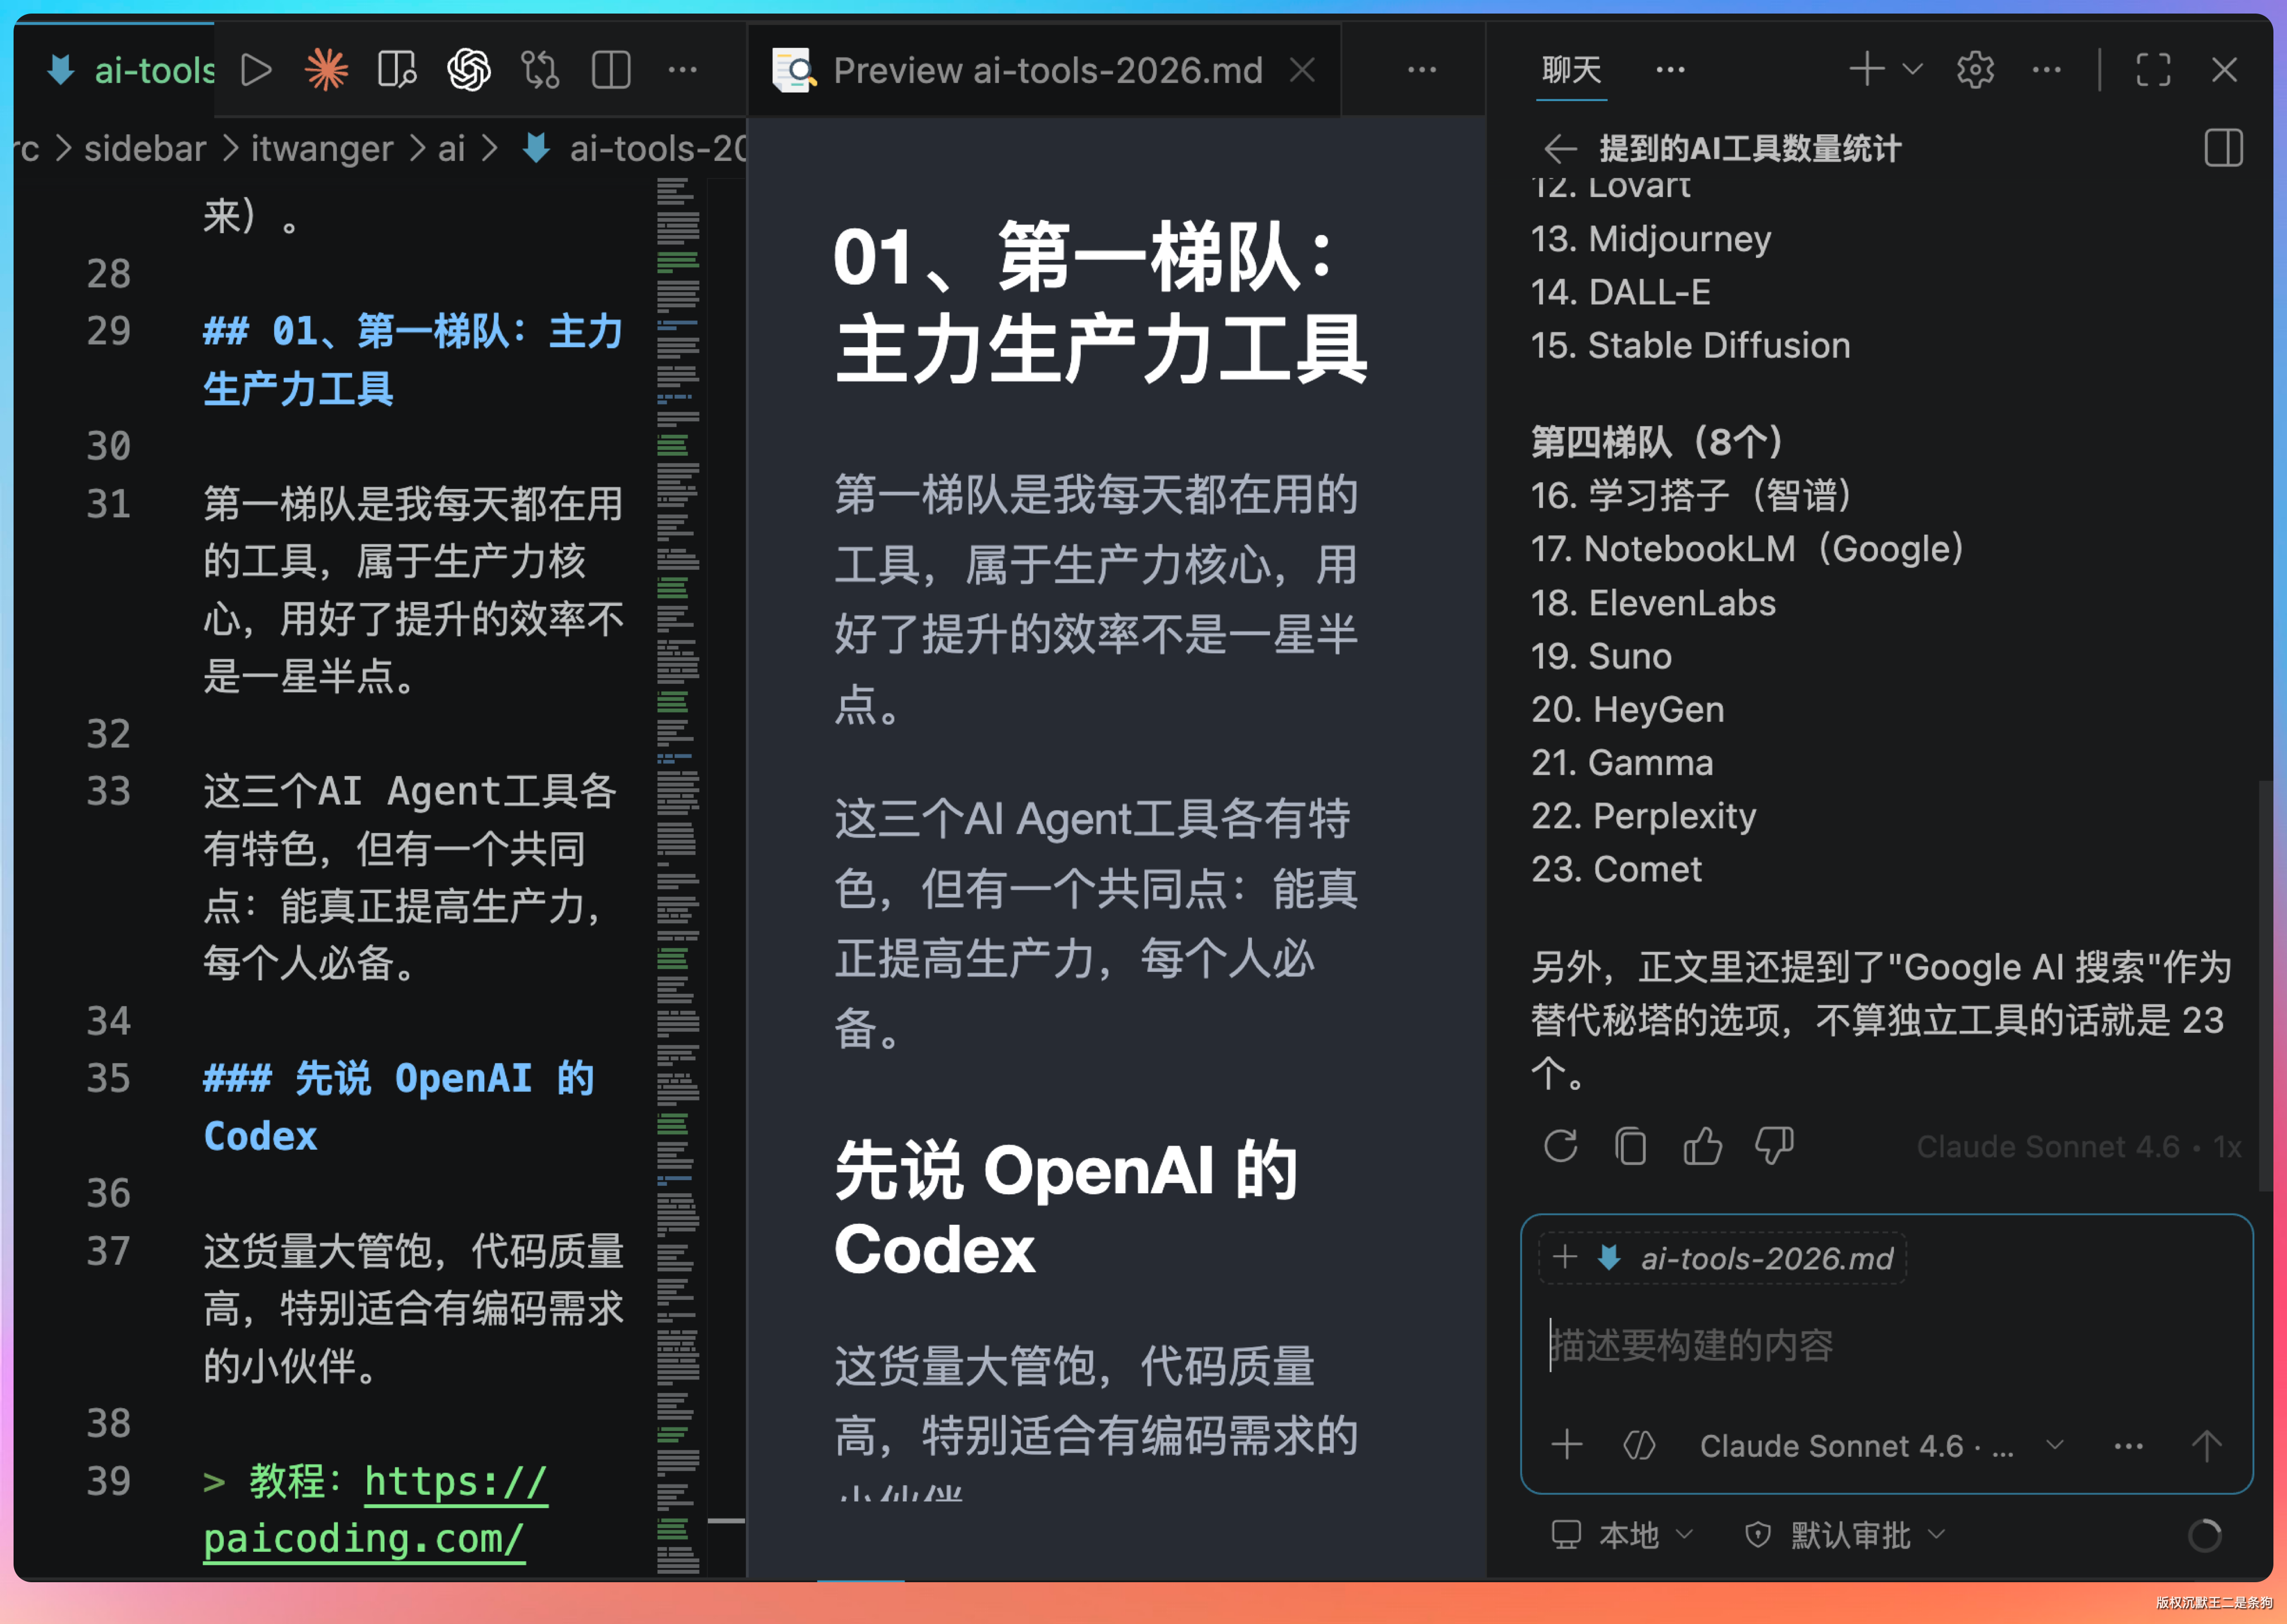Toggle the chat side panel layout button
Image resolution: width=2287 pixels, height=1624 pixels.
[2222, 149]
